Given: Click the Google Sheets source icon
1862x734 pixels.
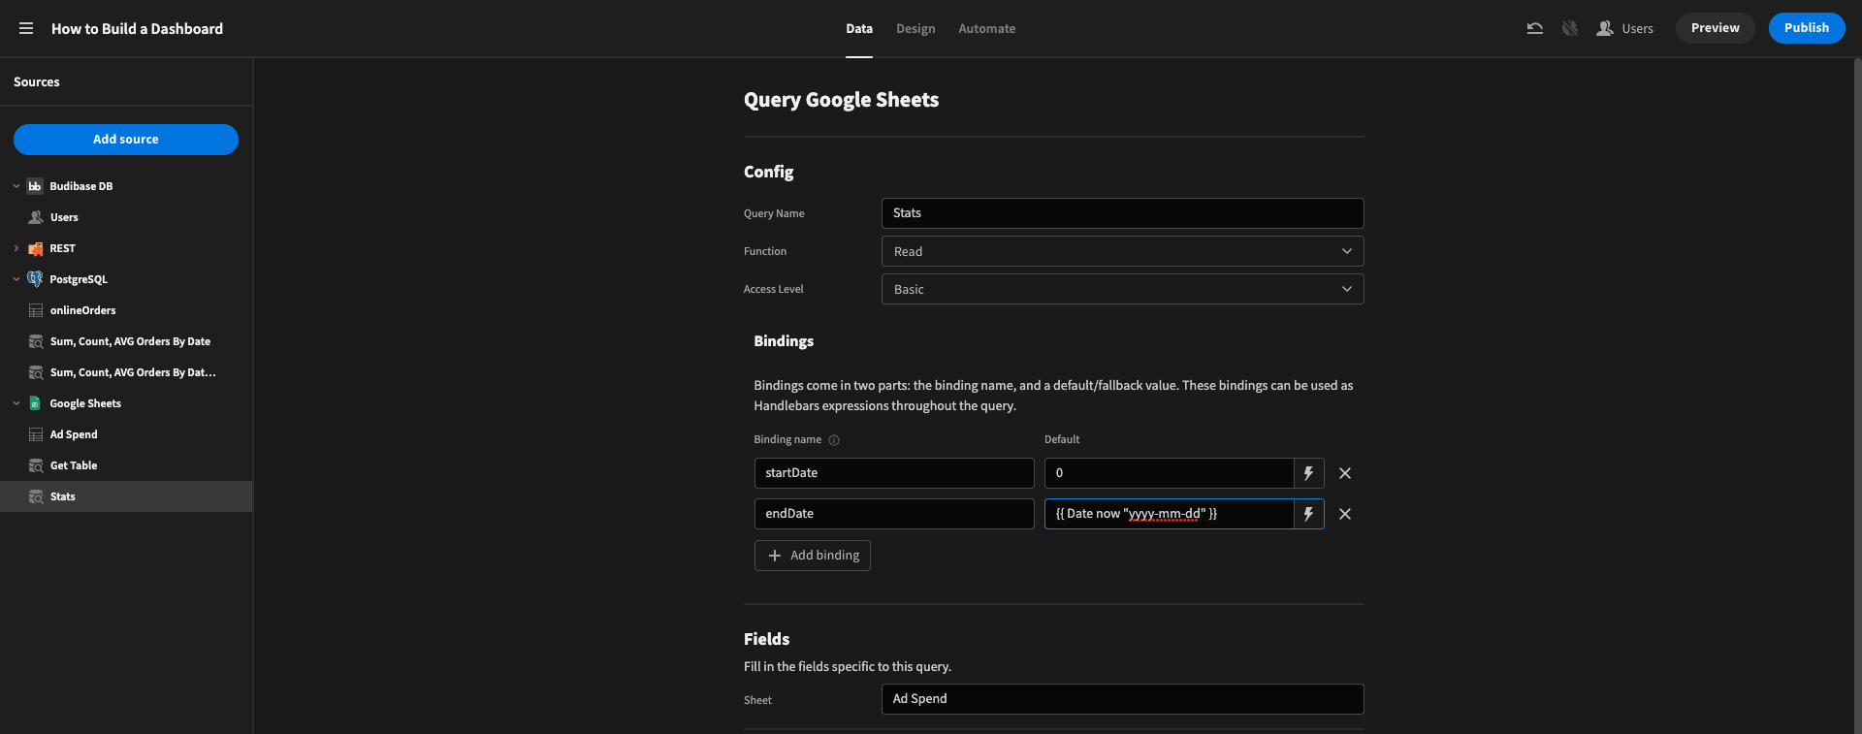Looking at the screenshot, I should click(x=35, y=403).
